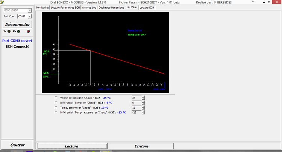
Task: Check the H35 Temp. externe checkbox
Action: coord(56,108)
